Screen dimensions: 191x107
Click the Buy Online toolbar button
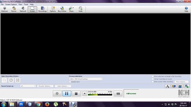click(x=62, y=9)
